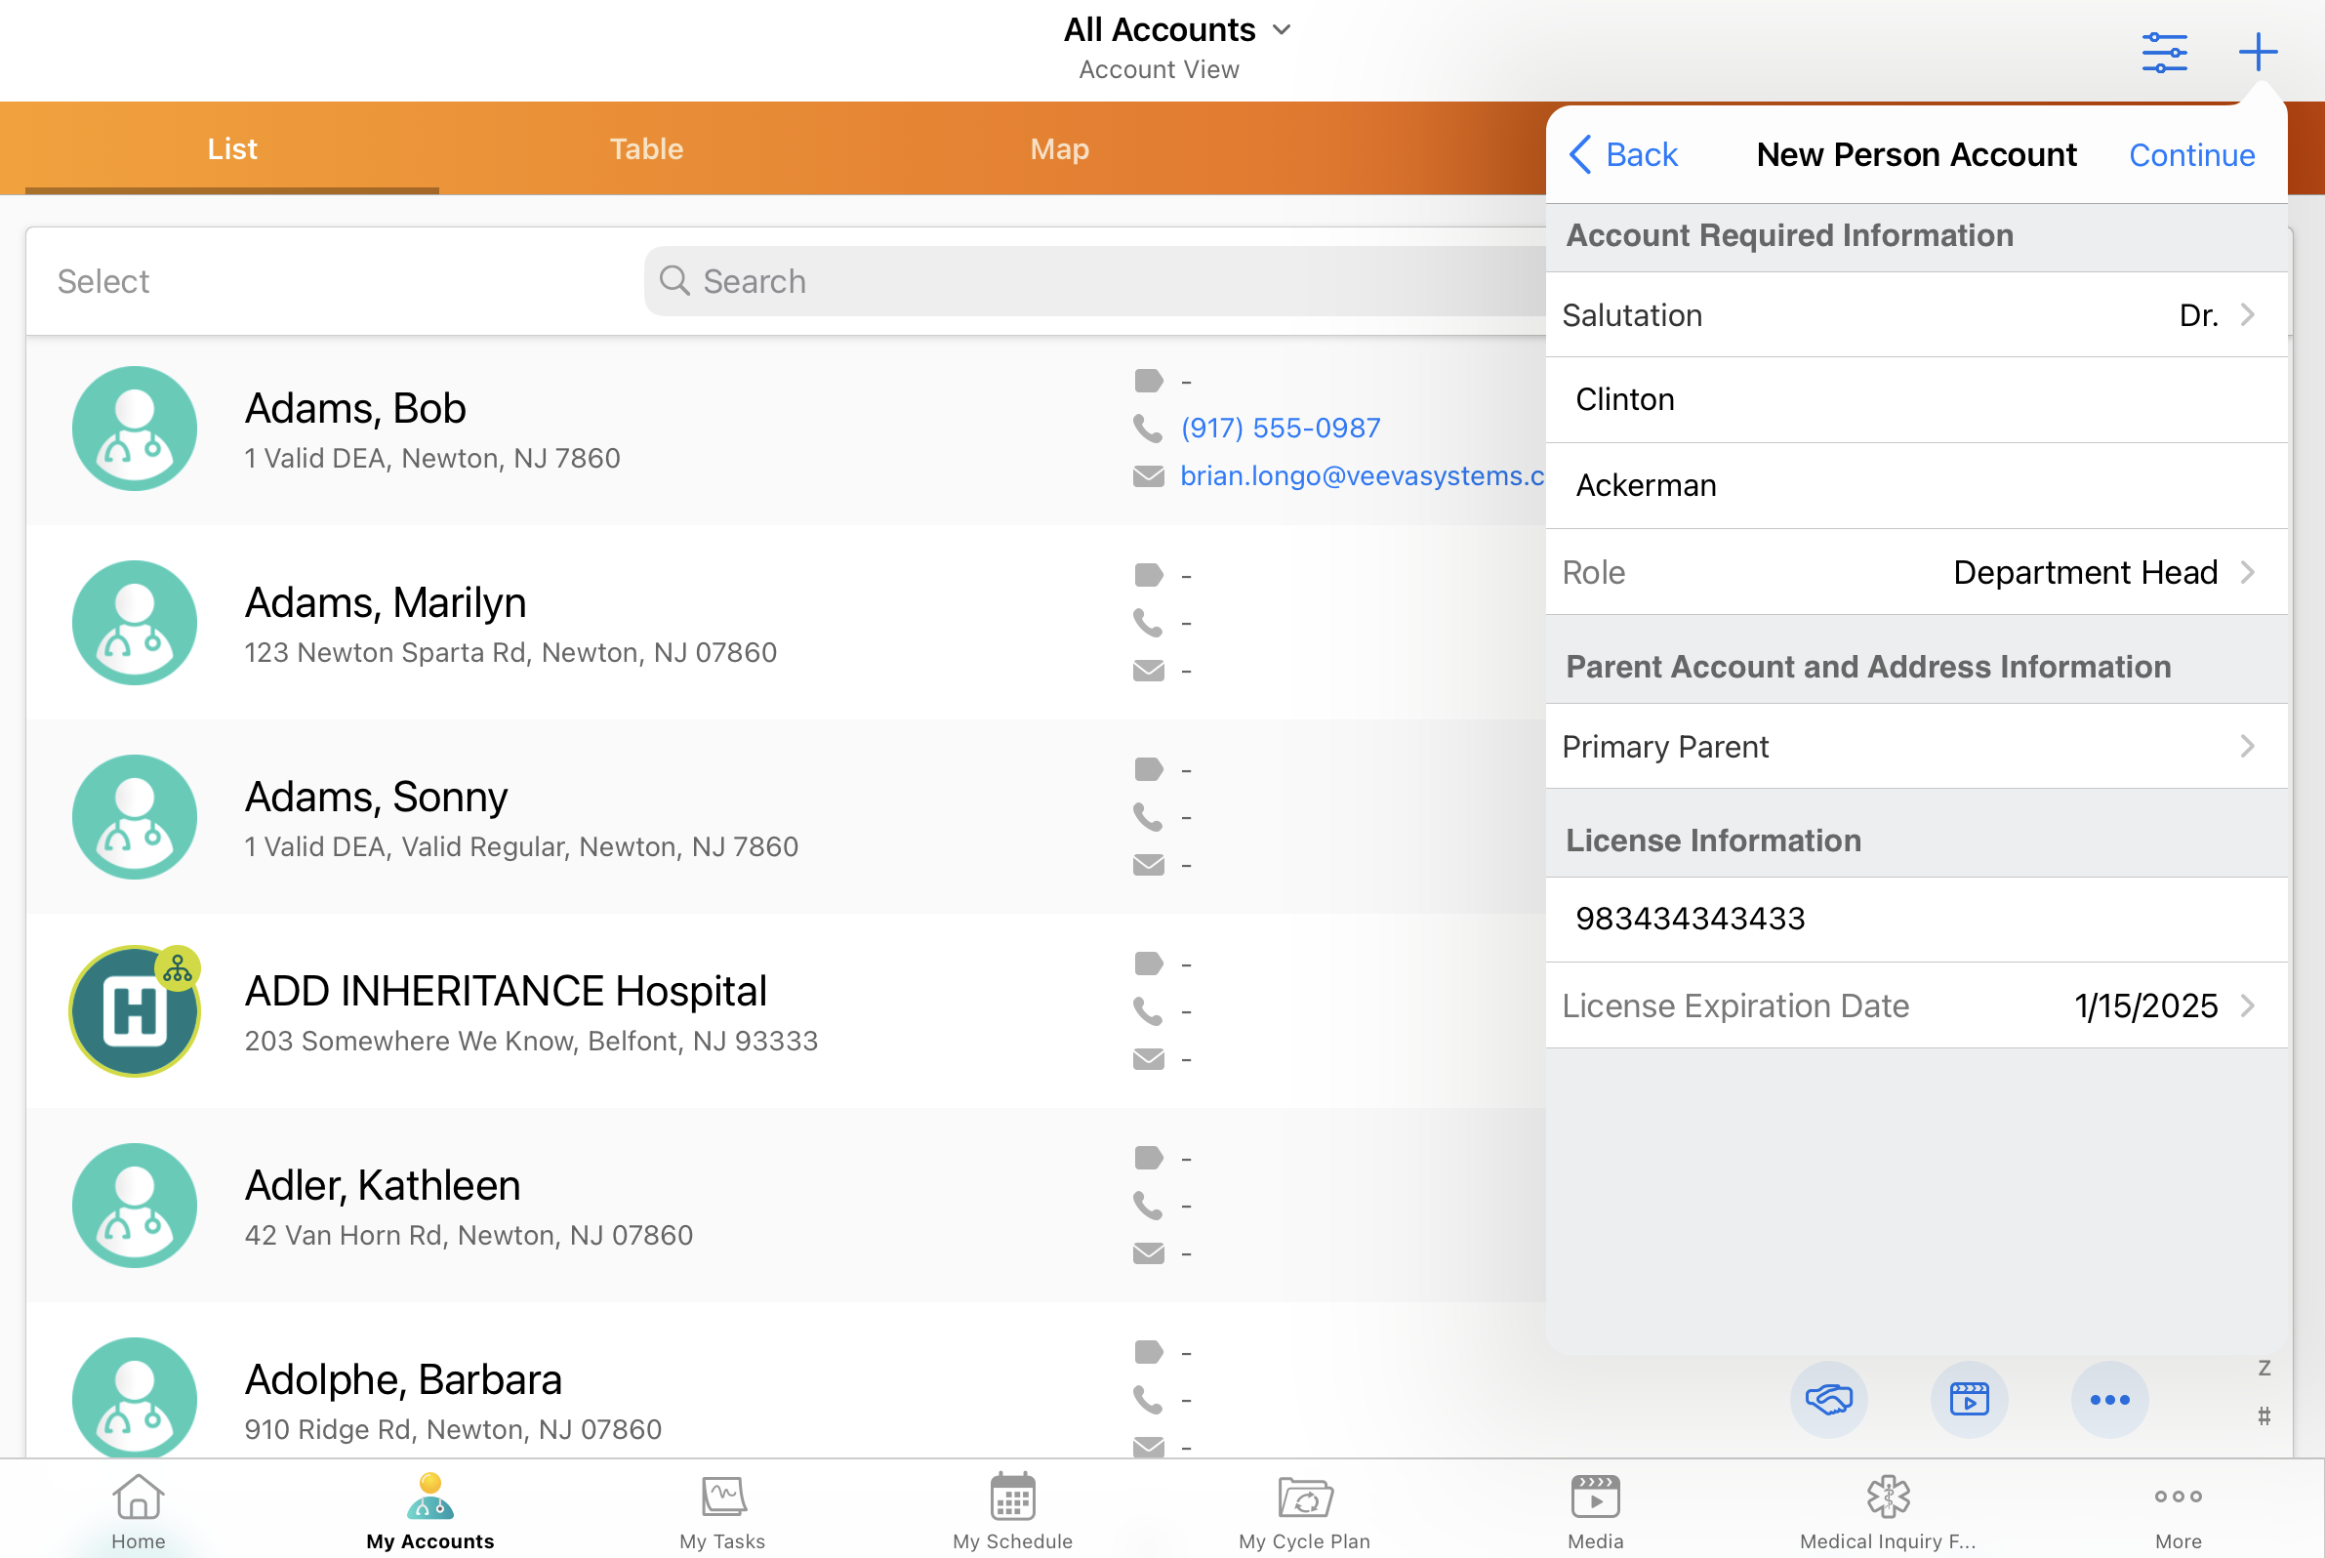
Task: Expand the All Accounts view dropdown
Action: (x=1176, y=30)
